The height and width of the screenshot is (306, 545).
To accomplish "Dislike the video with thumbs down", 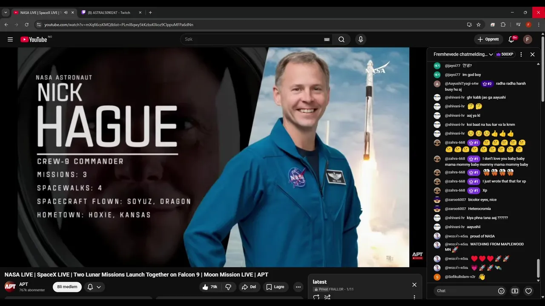I will click(228, 287).
